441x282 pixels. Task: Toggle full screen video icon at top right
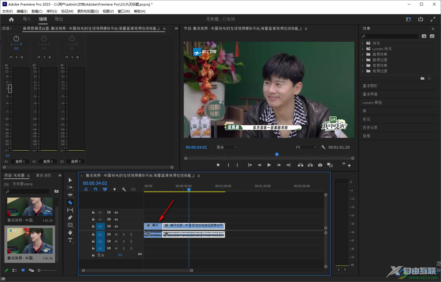tap(433, 19)
